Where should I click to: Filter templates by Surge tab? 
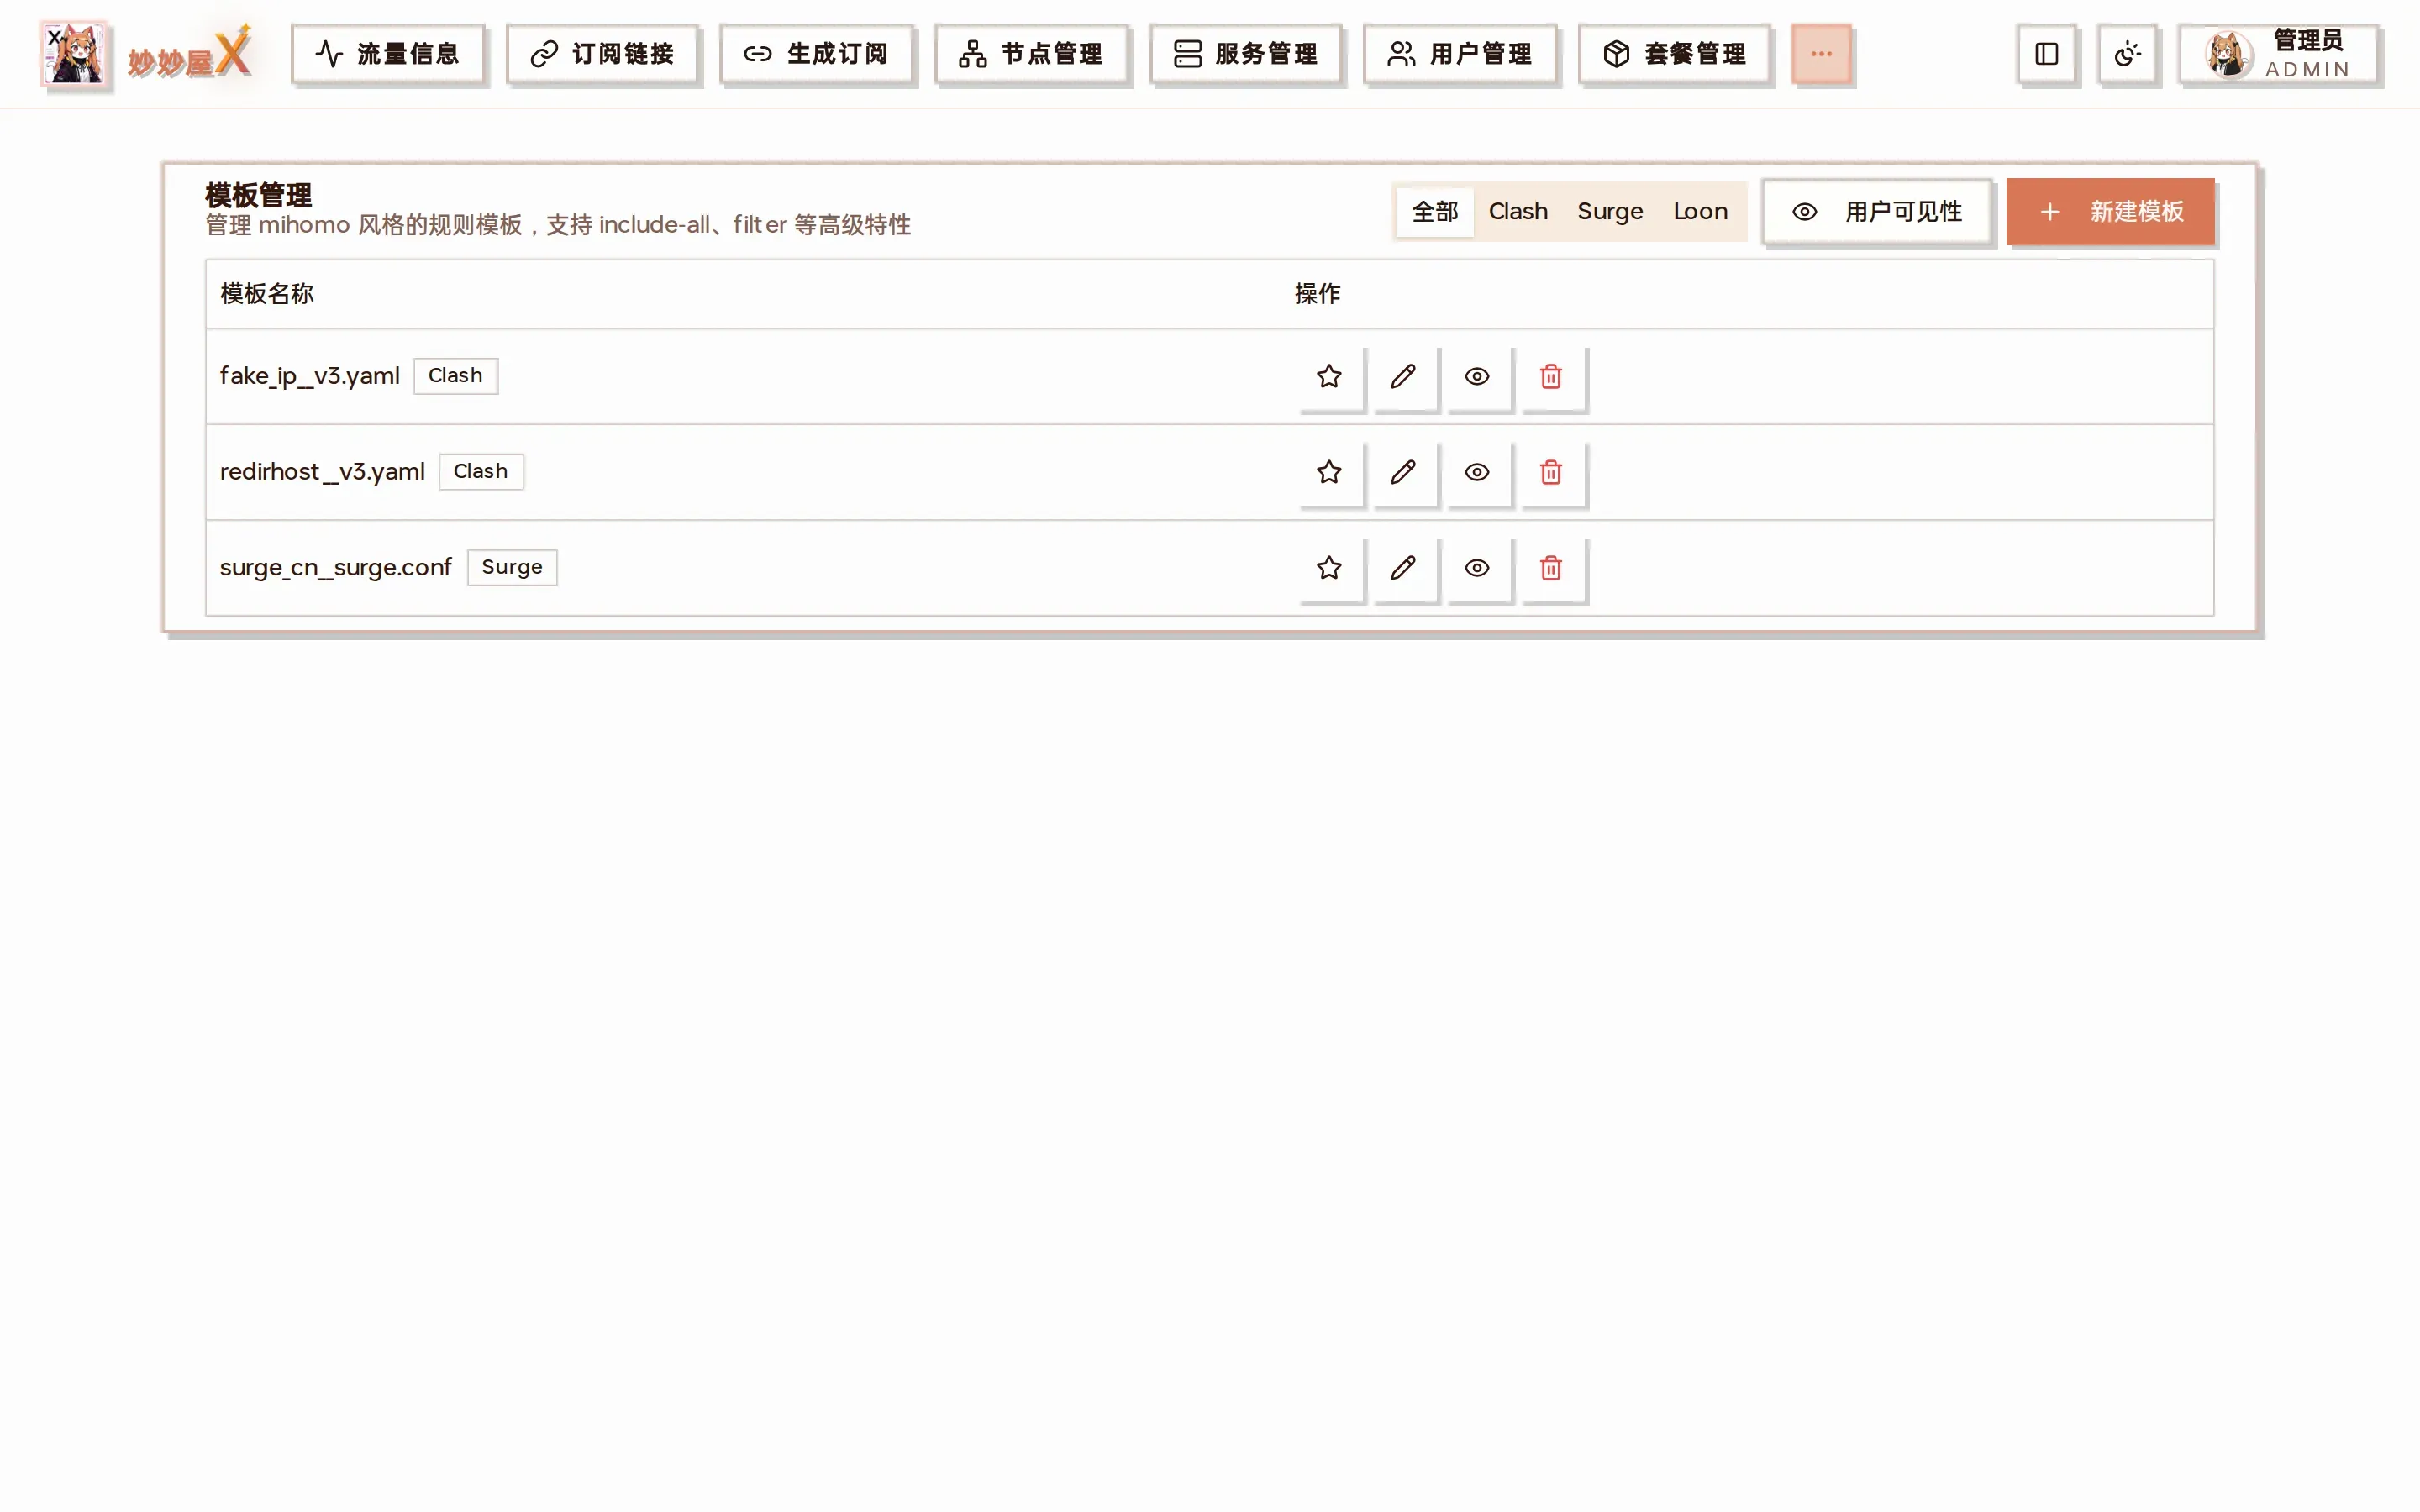click(1610, 212)
